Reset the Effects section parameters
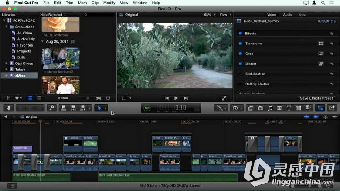The width and height of the screenshot is (340, 191). tap(332, 34)
